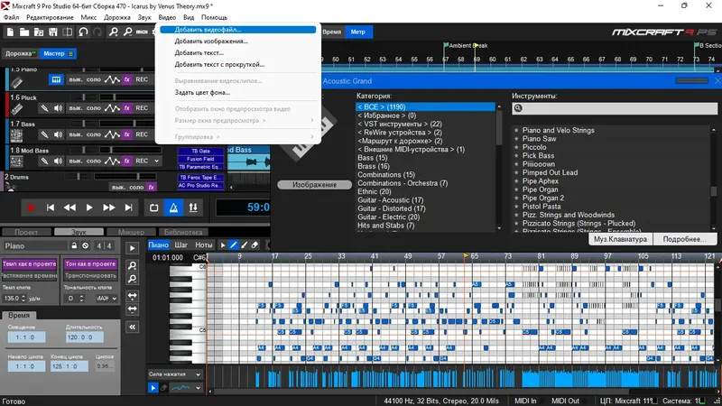Viewport: 722px width, 406px height.
Task: Select the pencil tool in the piano roll
Action: click(234, 245)
